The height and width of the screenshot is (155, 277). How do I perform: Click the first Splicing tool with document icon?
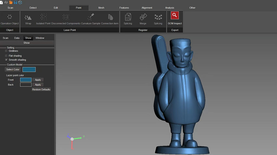pos(128,19)
